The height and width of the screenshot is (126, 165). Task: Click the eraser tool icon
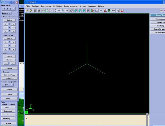click(67, 10)
